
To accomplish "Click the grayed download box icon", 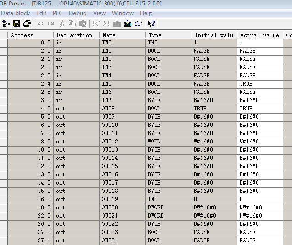I will 117,24.
